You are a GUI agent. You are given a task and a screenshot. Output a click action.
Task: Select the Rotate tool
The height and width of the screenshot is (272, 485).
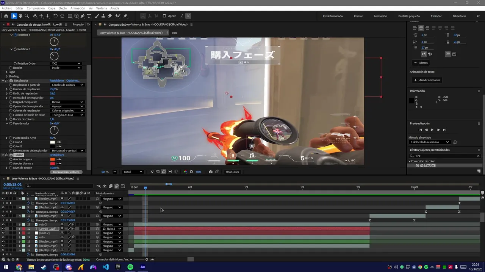click(x=55, y=16)
